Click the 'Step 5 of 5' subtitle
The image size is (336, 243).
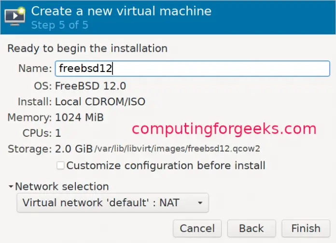60,25
